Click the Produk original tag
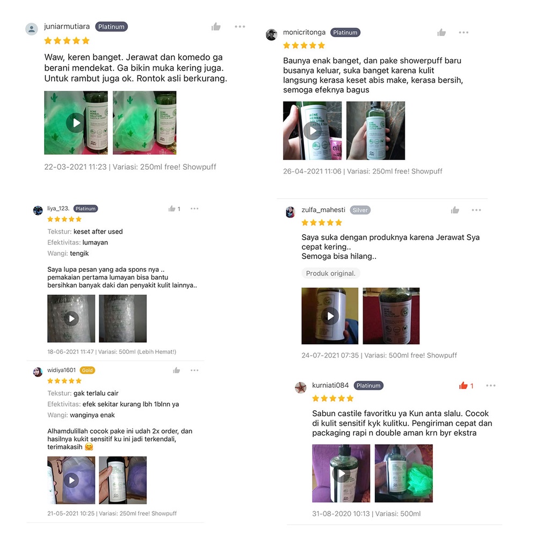 (330, 273)
